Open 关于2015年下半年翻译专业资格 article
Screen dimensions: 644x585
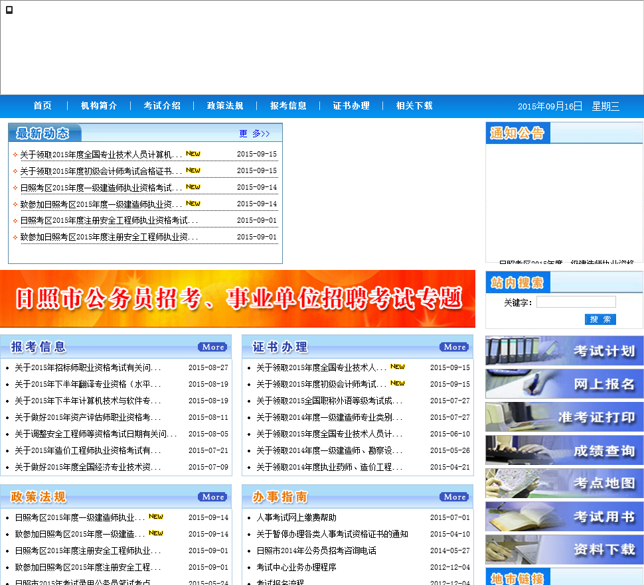(88, 385)
